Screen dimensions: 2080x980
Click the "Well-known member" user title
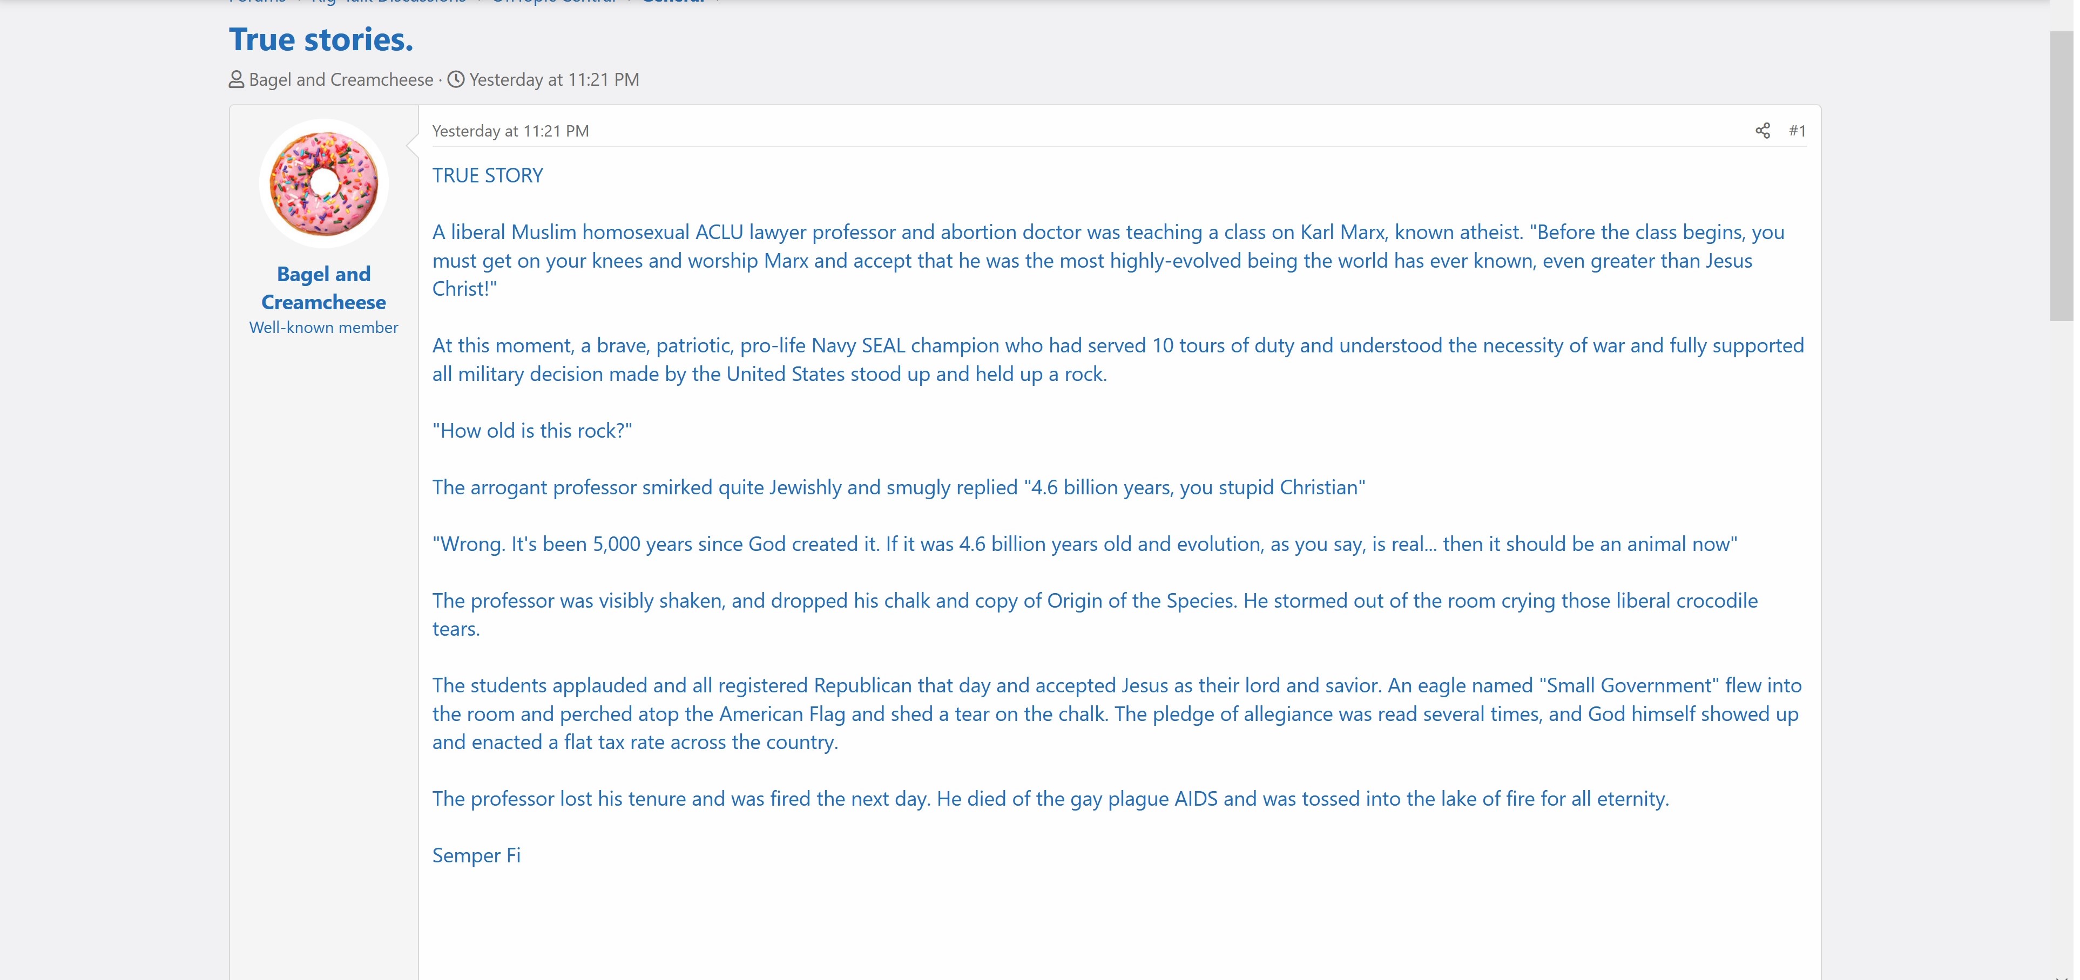[323, 328]
